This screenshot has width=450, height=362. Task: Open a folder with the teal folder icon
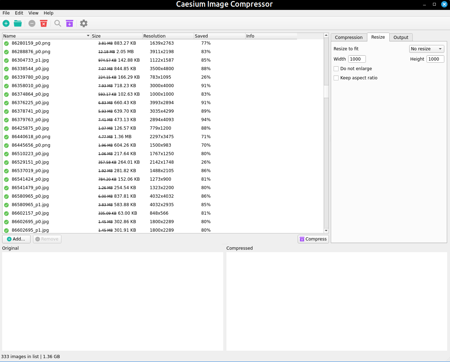[18, 23]
